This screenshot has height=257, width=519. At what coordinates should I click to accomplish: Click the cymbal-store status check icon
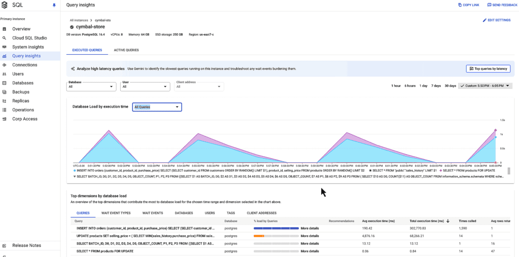pyautogui.click(x=72, y=27)
